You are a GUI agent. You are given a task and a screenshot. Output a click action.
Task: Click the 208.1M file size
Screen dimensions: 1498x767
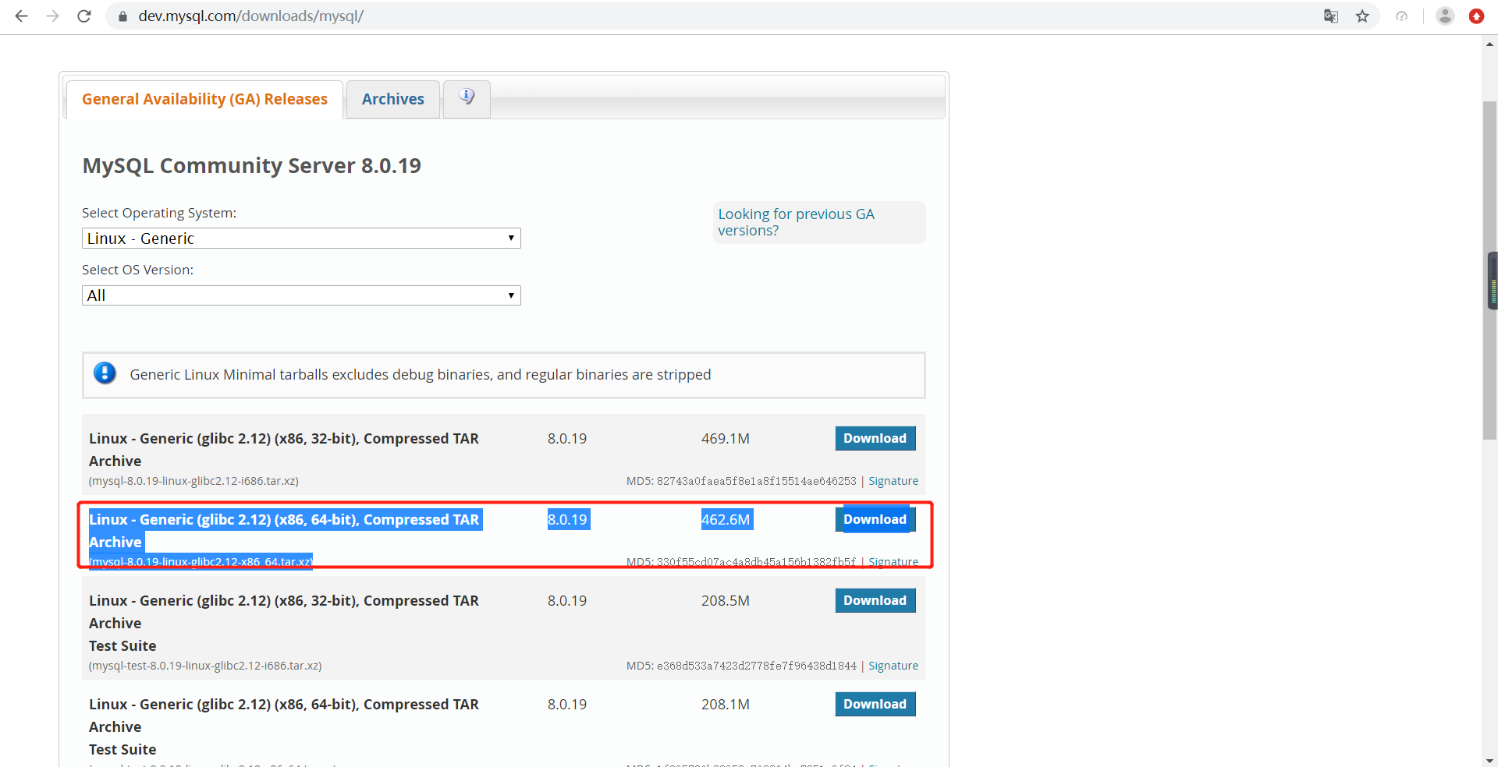coord(725,704)
